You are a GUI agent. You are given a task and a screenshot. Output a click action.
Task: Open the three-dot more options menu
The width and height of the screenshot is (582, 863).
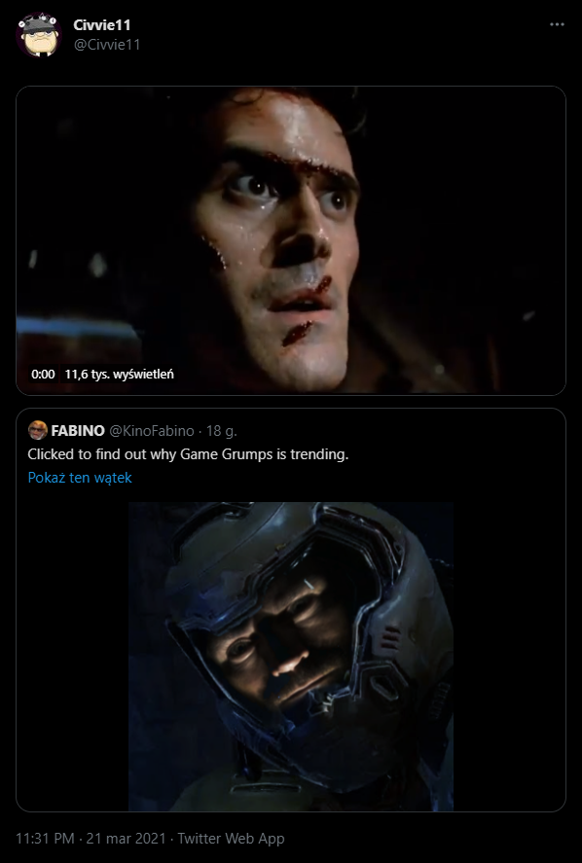557,24
